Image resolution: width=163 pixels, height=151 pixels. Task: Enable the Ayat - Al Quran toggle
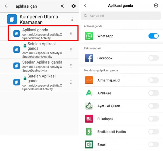click(153, 106)
